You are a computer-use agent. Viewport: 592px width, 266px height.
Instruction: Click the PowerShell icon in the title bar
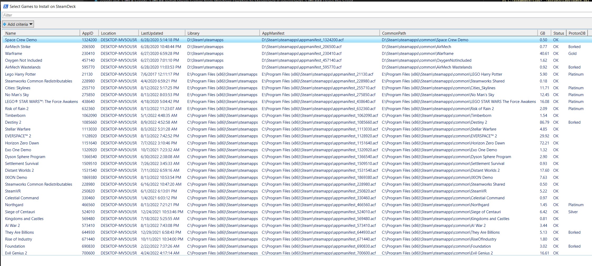[x=6, y=6]
